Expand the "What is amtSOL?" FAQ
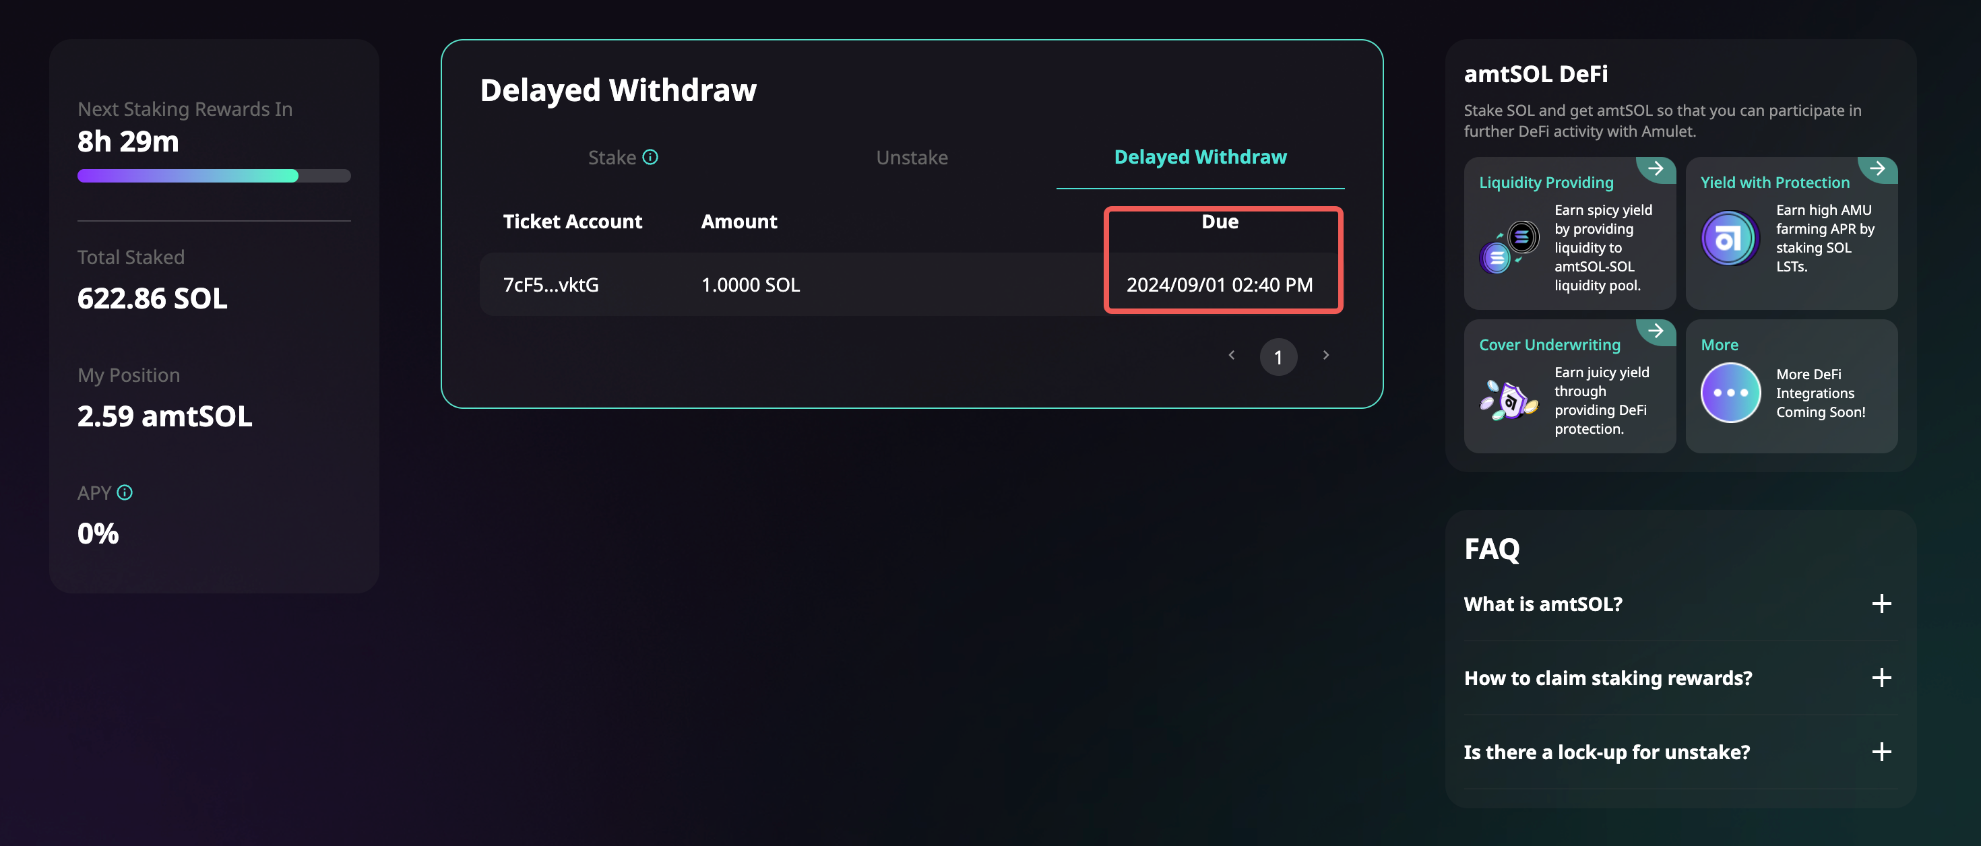Viewport: 1981px width, 846px height. [1881, 604]
